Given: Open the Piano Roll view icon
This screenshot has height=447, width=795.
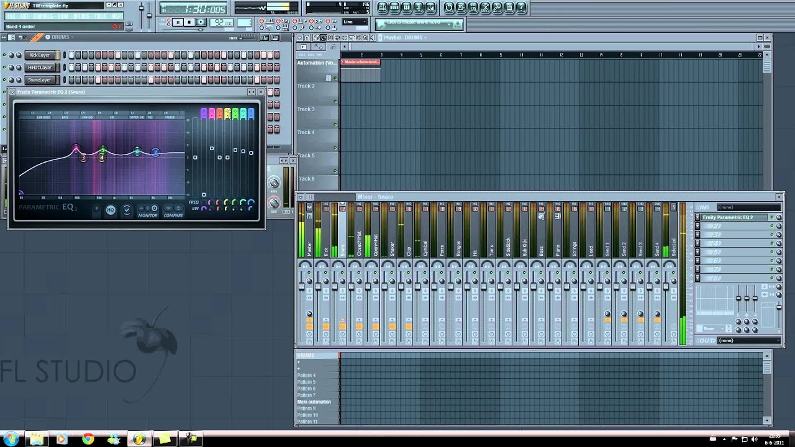Looking at the screenshot, I should point(407,8).
